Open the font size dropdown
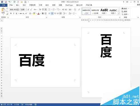This screenshot has height=106, width=140. pos(26,10)
